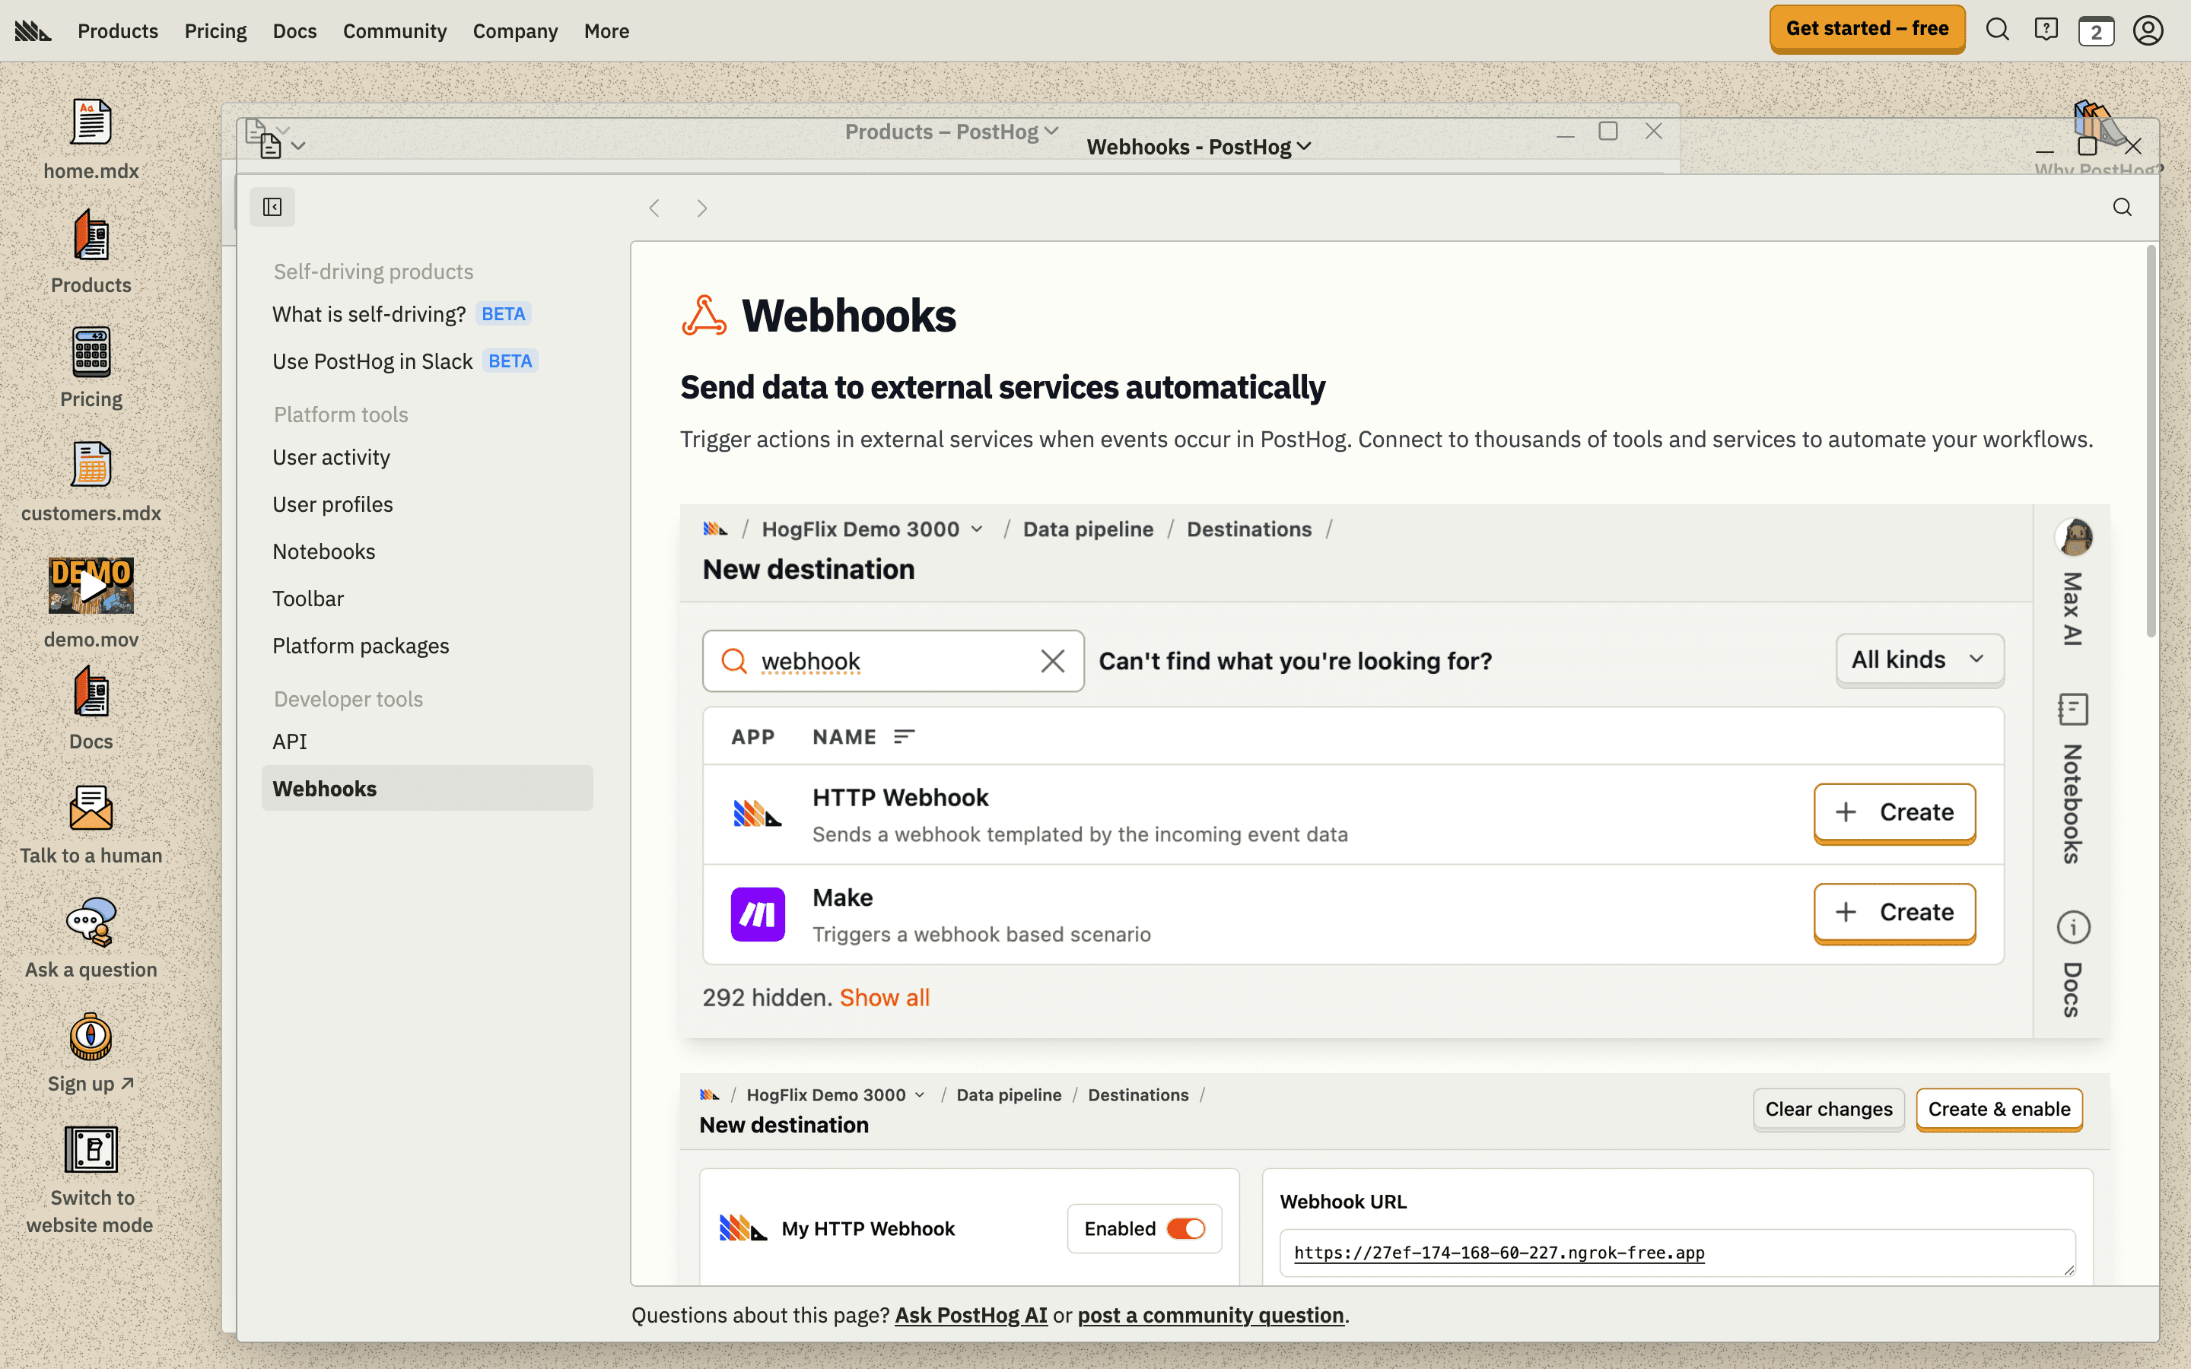Click the Webhook URL text field
This screenshot has width=2191, height=1369.
tap(1677, 1253)
